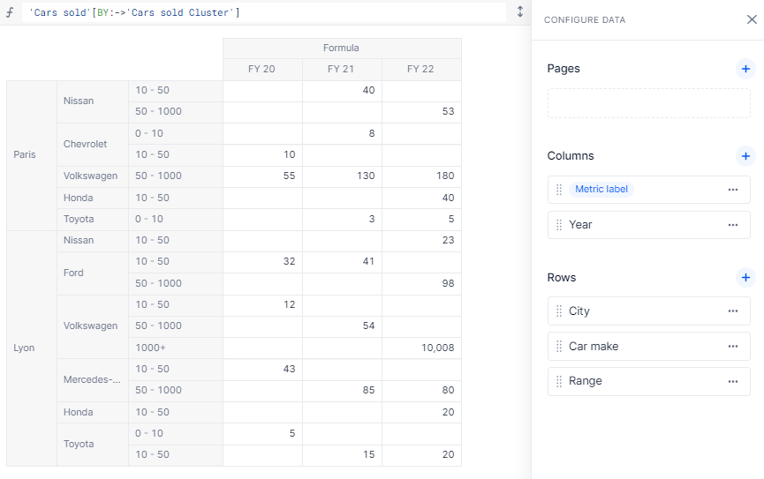Screen dimensions: 764x479
Task: Open options menu for Year
Action: [733, 225]
